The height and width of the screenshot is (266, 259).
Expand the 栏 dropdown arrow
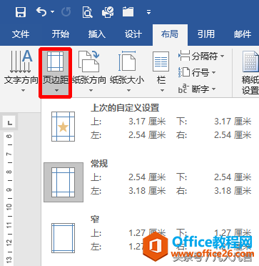click(163, 91)
